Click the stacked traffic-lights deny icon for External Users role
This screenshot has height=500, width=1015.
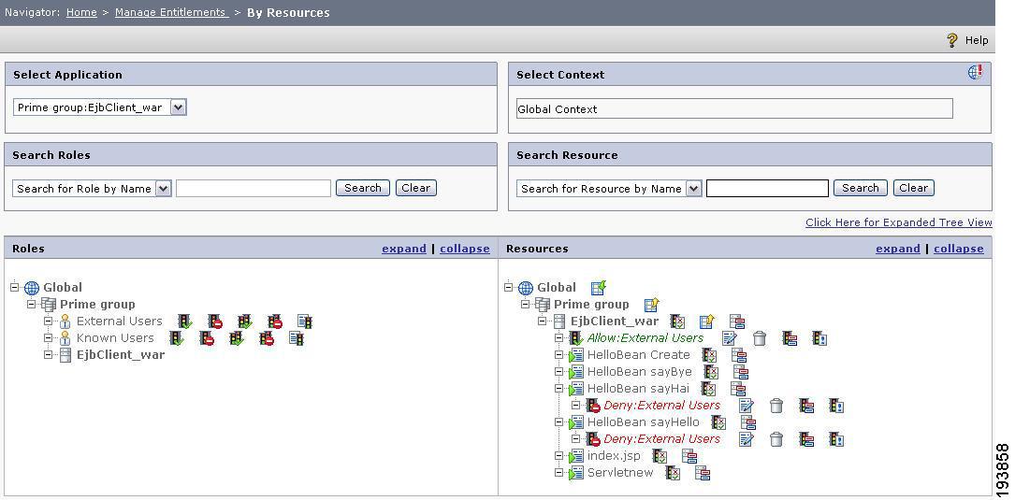[x=275, y=321]
